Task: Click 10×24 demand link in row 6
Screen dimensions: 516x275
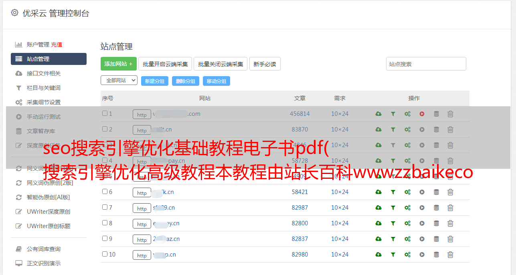Action: pos(340,192)
